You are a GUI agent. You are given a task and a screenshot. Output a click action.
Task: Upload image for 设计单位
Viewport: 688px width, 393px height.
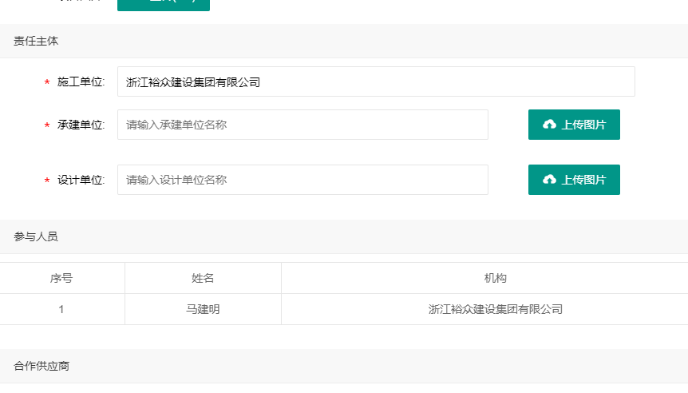(x=574, y=180)
